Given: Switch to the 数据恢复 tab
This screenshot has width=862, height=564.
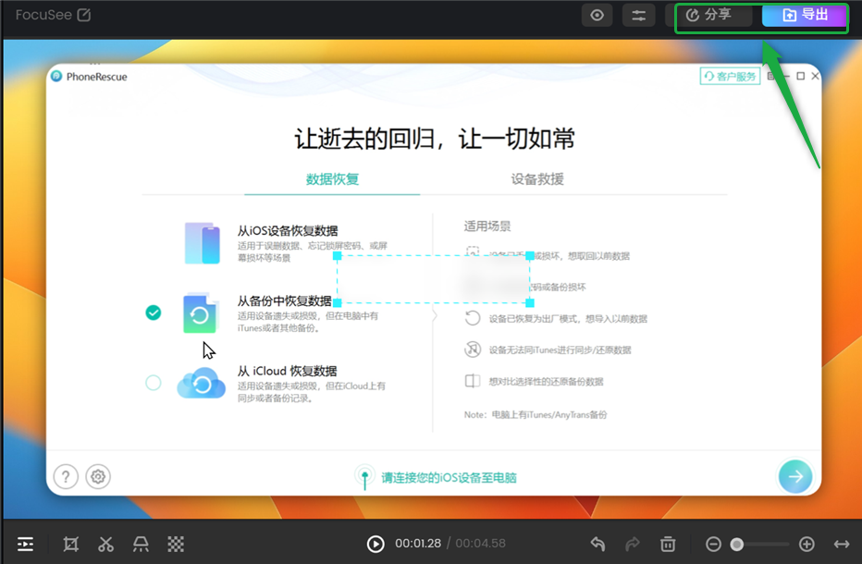Looking at the screenshot, I should [332, 179].
